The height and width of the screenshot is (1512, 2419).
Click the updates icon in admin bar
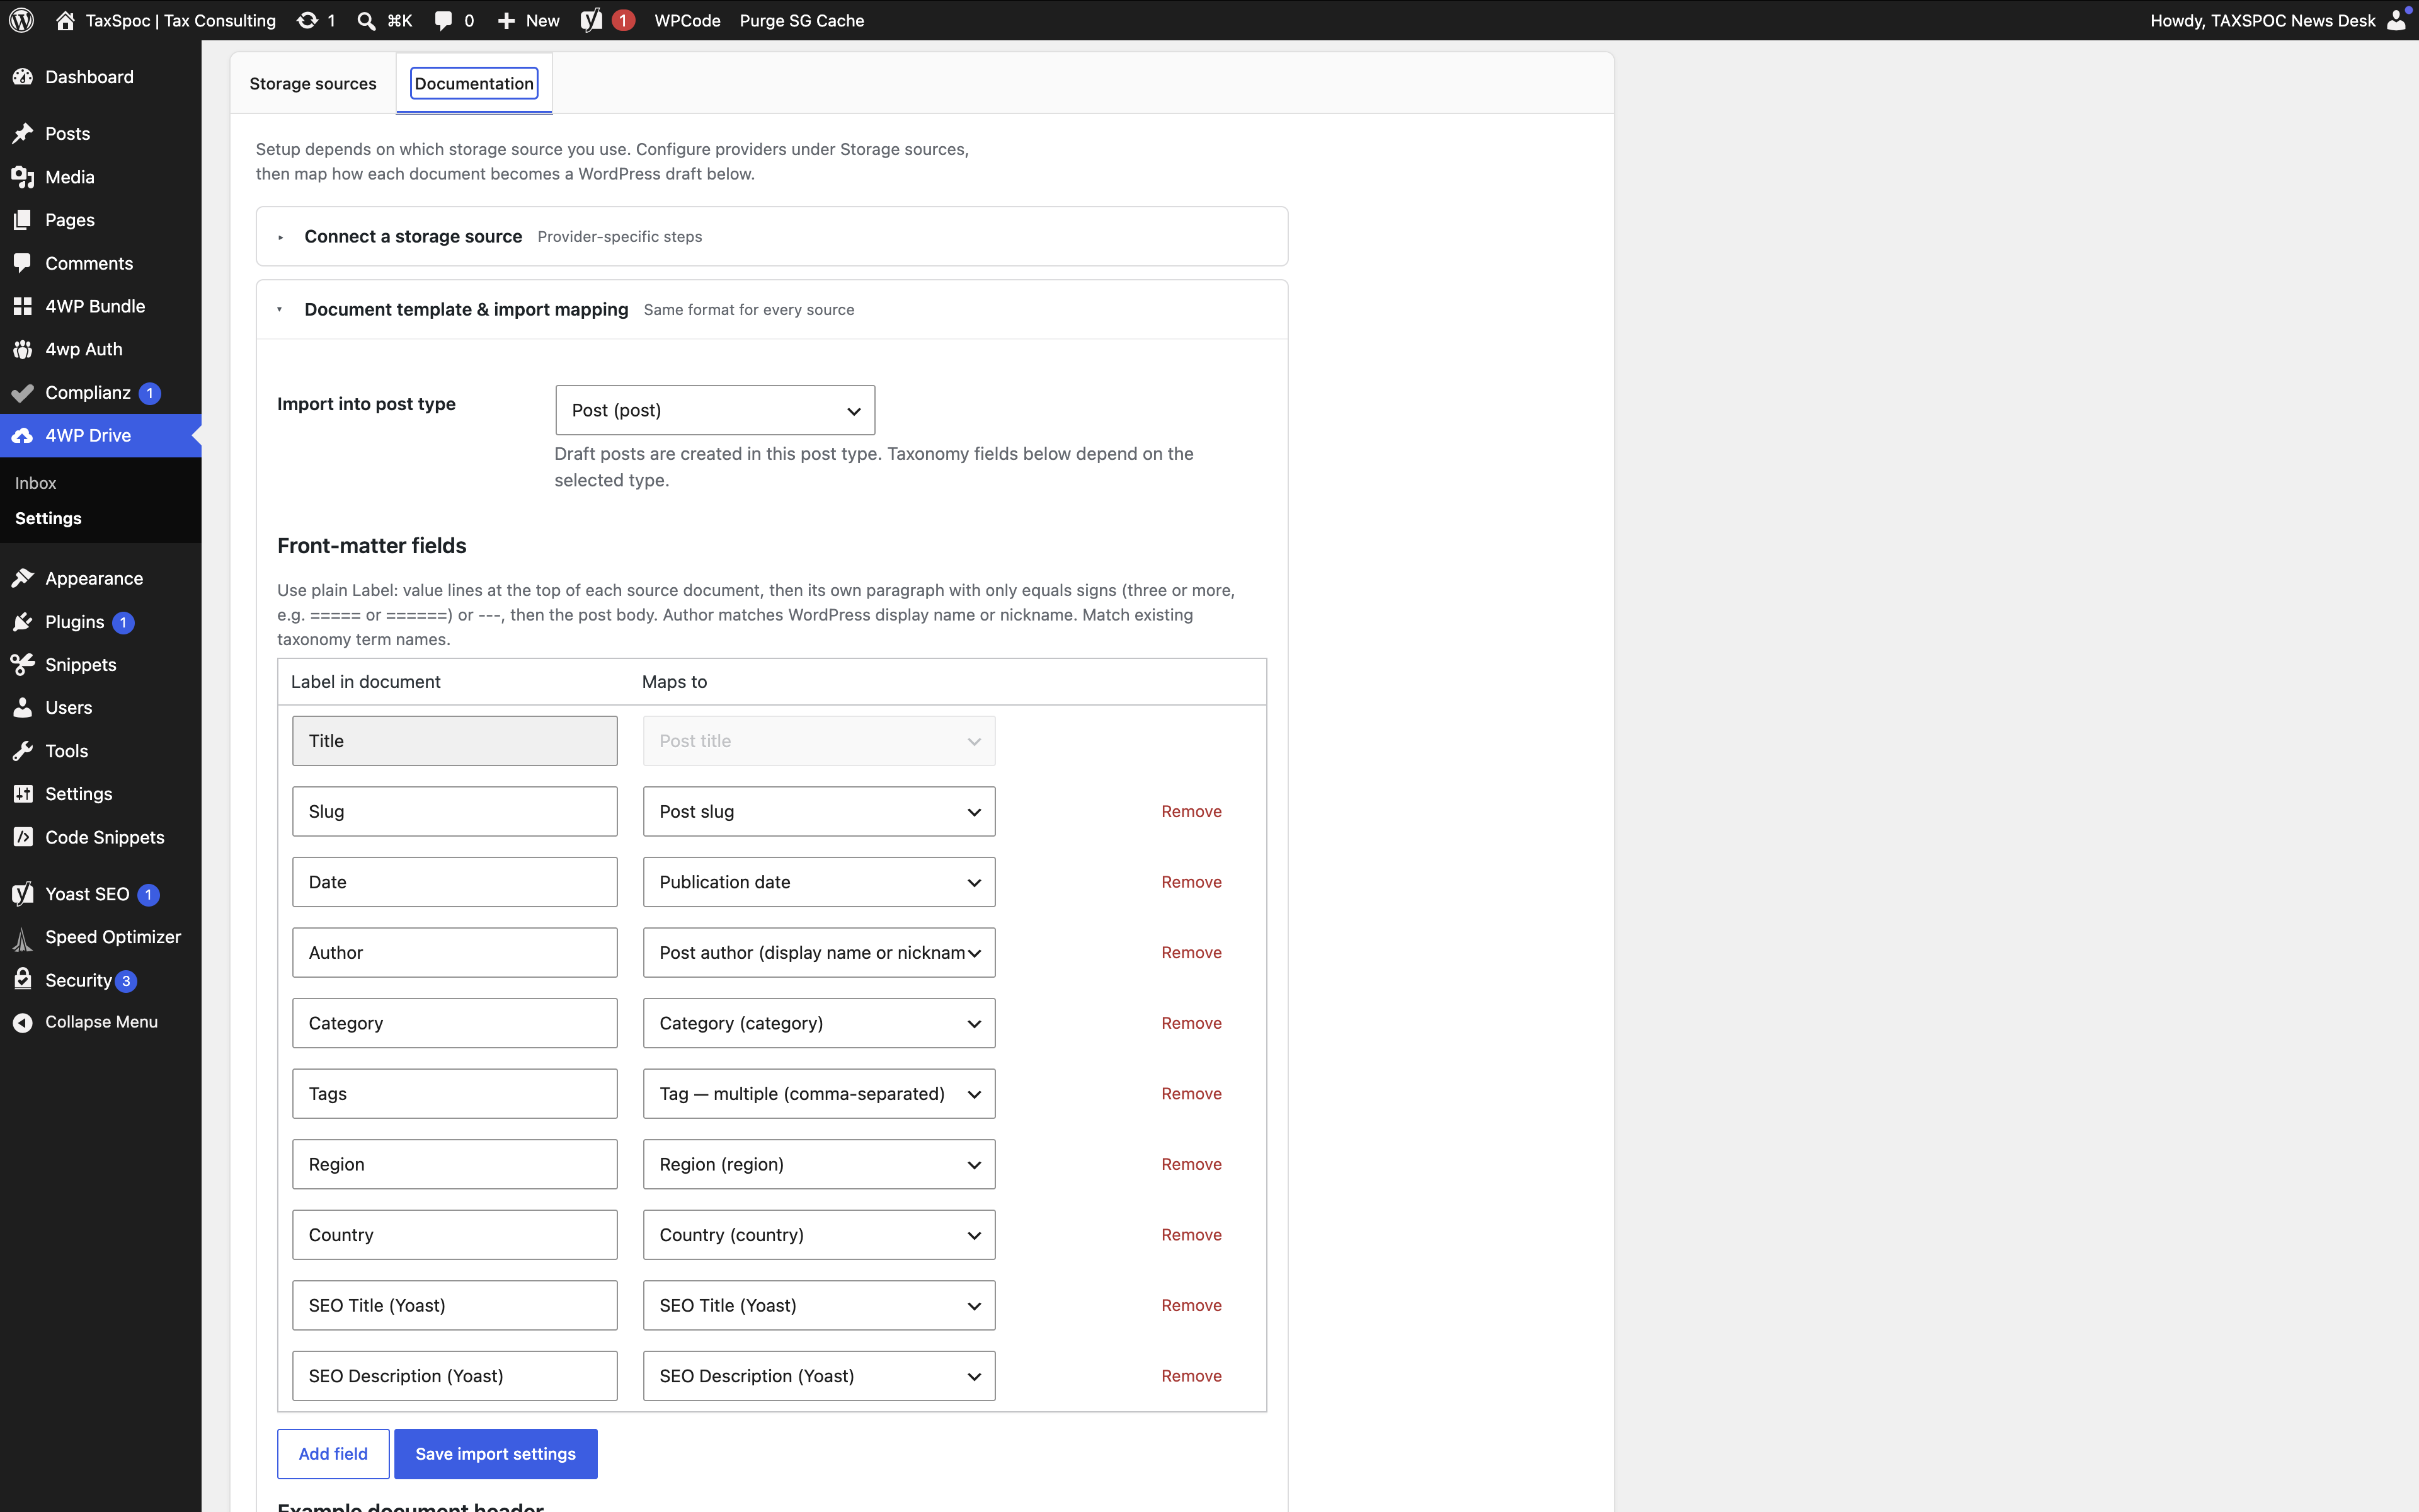[307, 20]
